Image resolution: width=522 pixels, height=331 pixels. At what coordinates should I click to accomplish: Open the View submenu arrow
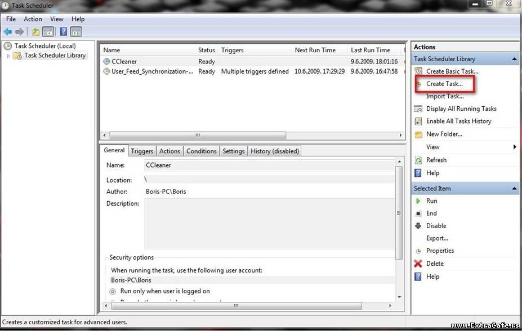[x=514, y=147]
